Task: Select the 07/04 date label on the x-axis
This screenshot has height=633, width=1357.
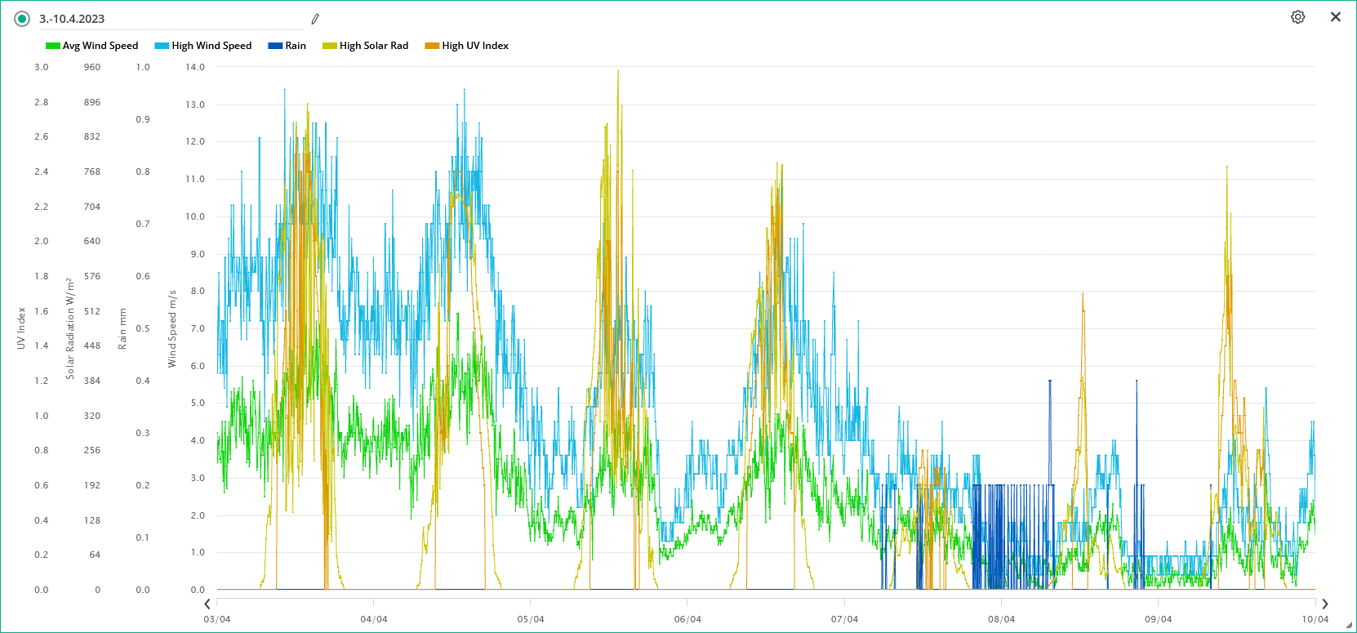Action: tap(844, 619)
